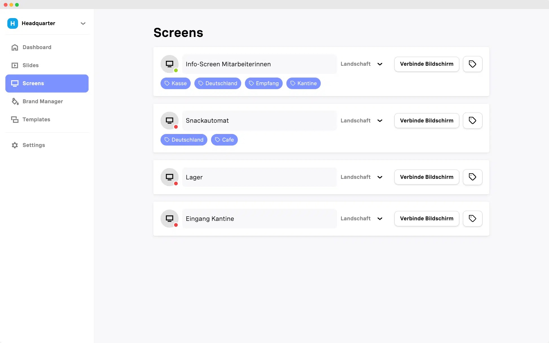Expand the Headquarter workspace selector
The height and width of the screenshot is (343, 549).
click(x=83, y=23)
